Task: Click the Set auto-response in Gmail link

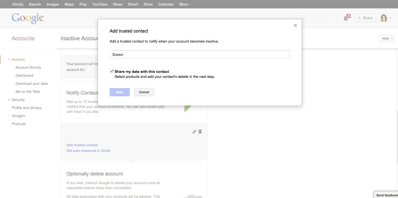Action: tap(88, 151)
